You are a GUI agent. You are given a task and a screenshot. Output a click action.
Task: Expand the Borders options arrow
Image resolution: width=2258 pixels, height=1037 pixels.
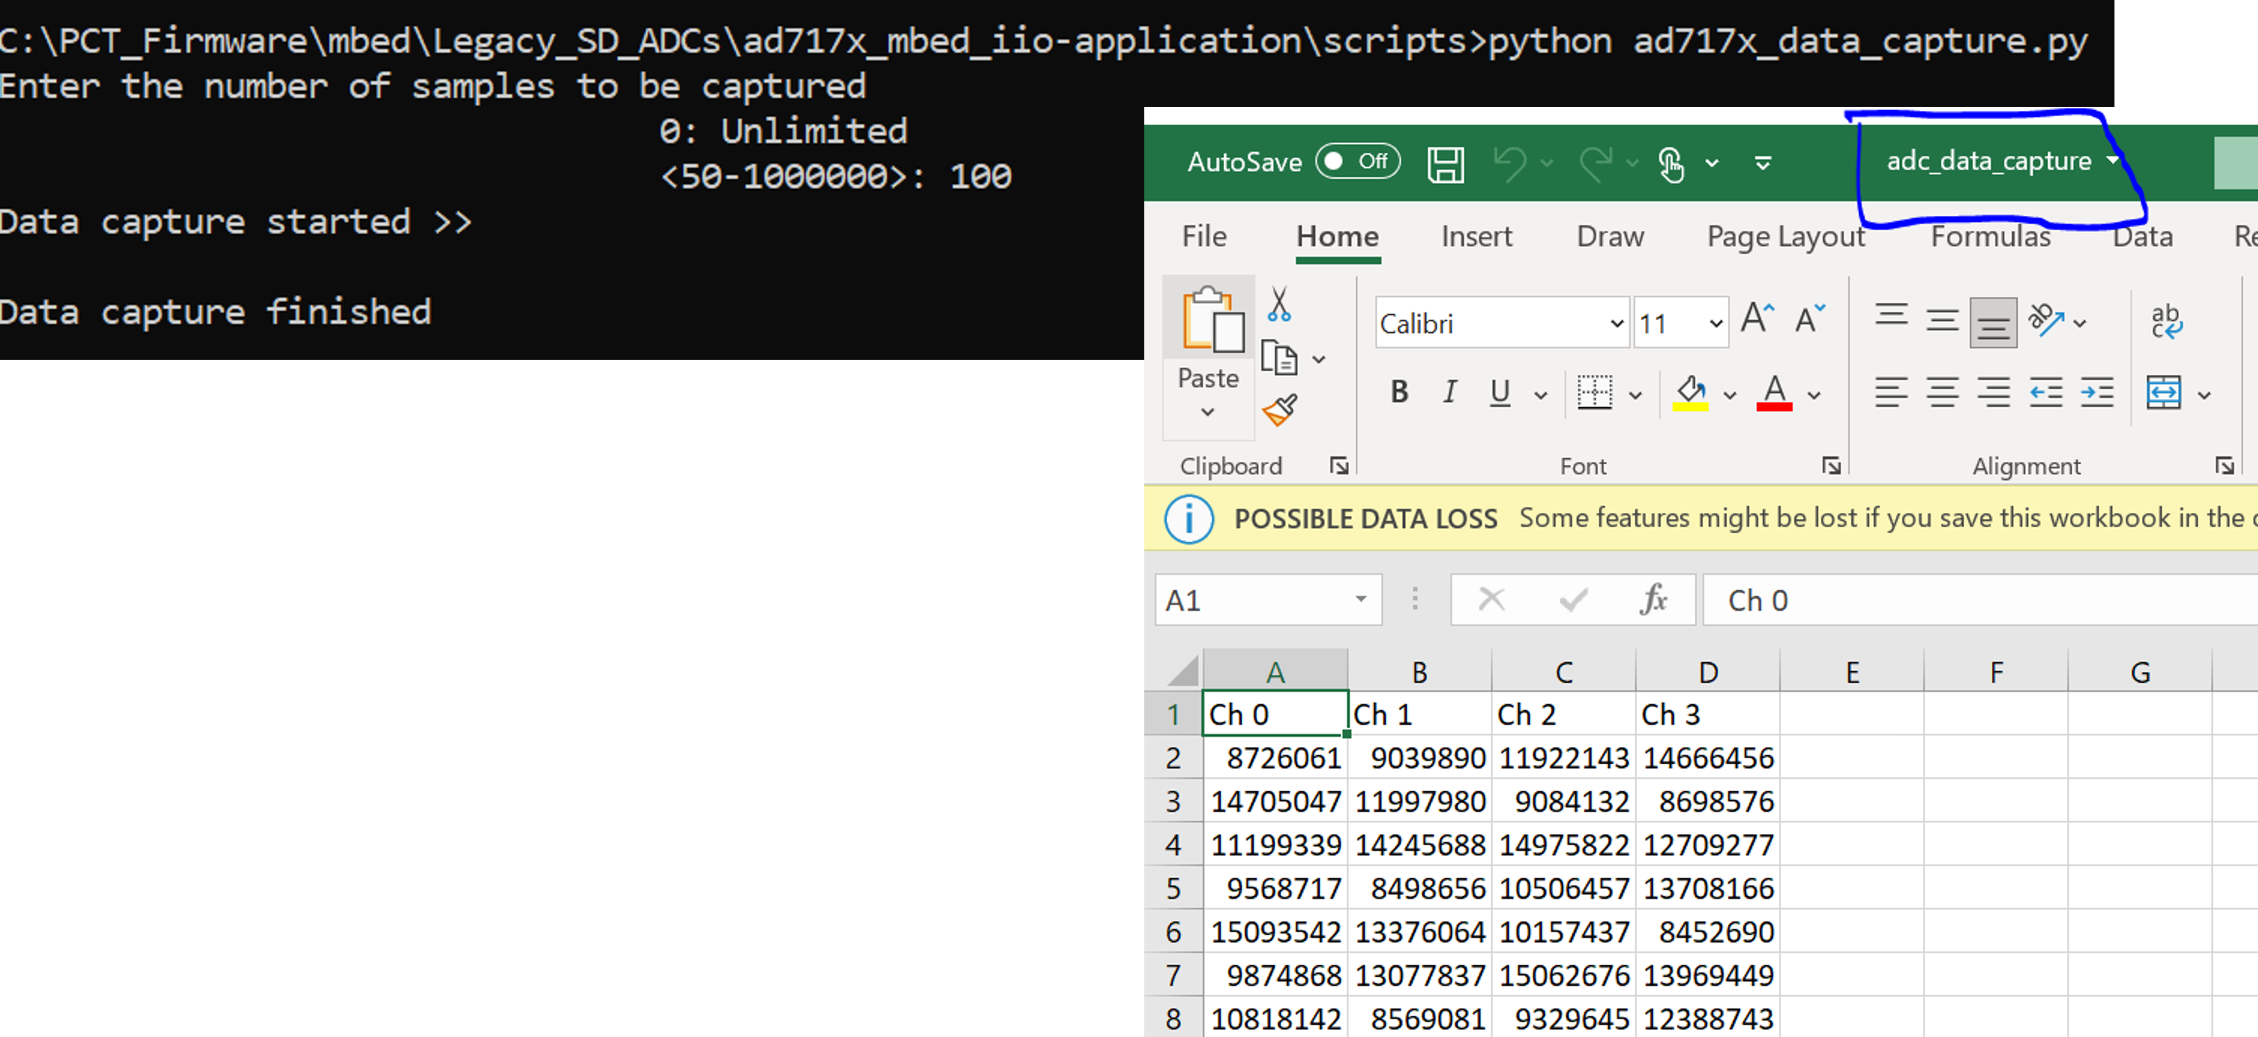coord(1635,395)
